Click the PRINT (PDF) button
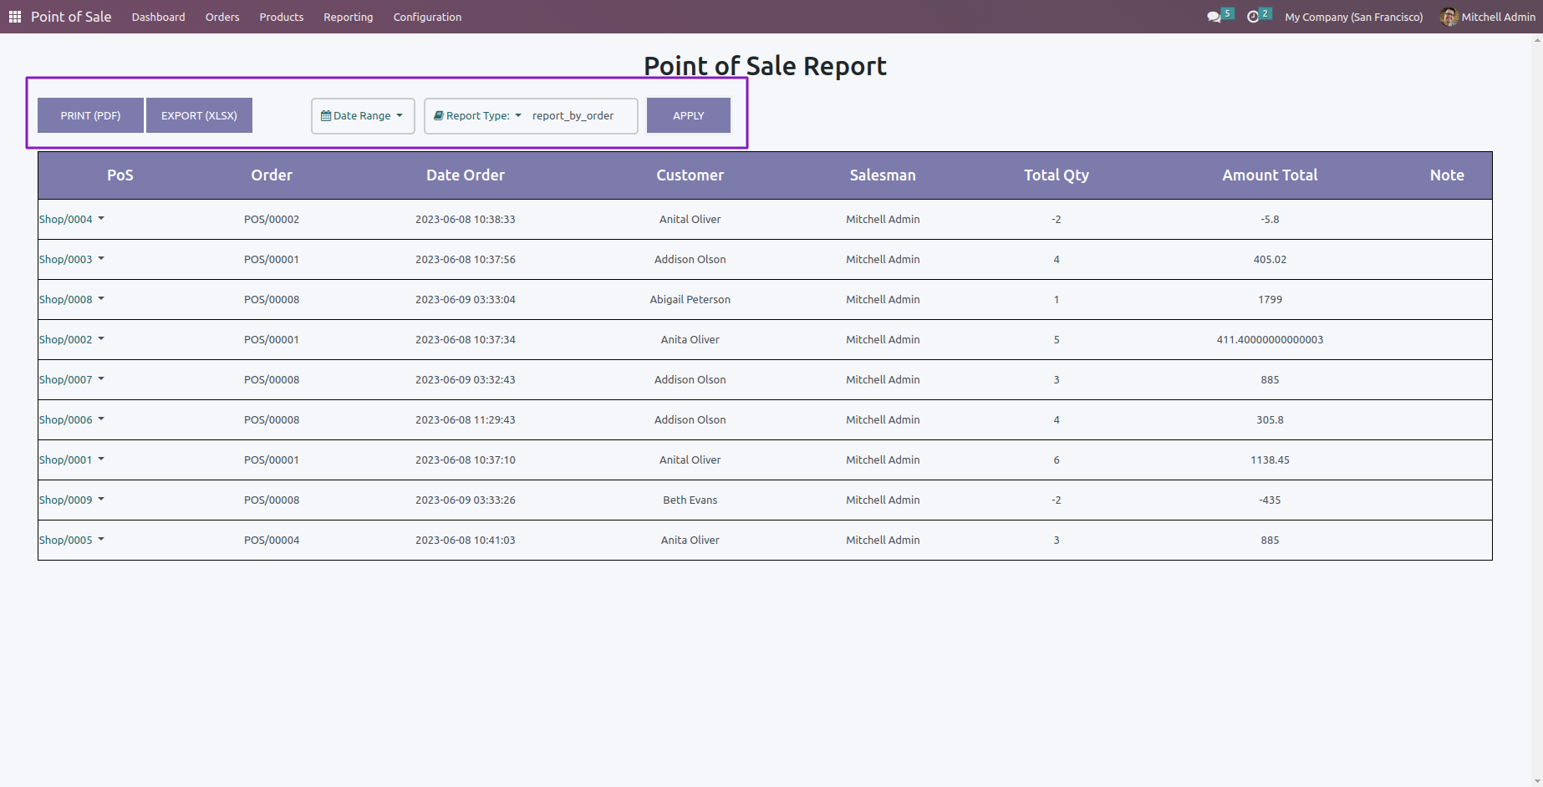This screenshot has width=1543, height=787. [x=90, y=116]
